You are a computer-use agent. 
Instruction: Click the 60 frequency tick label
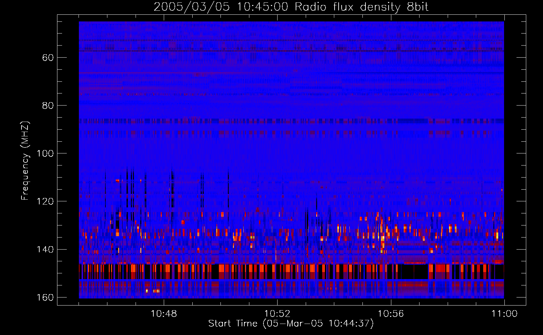click(48, 58)
